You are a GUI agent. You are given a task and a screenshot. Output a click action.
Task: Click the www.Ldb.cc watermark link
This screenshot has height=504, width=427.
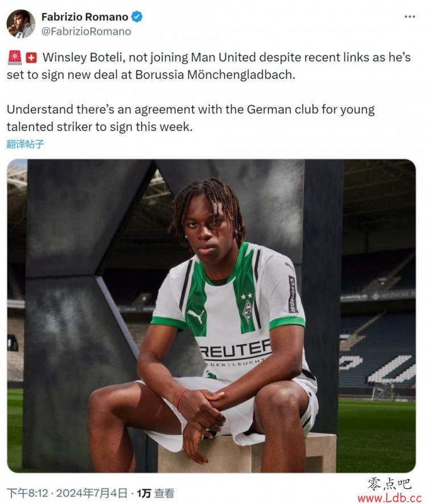(x=389, y=498)
